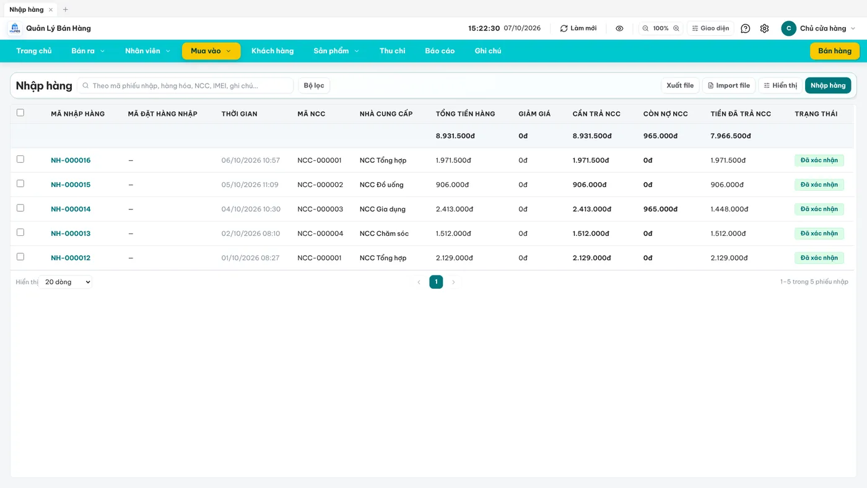The height and width of the screenshot is (488, 867).
Task: Close the Nhập hàng browser tab
Action: (x=51, y=10)
